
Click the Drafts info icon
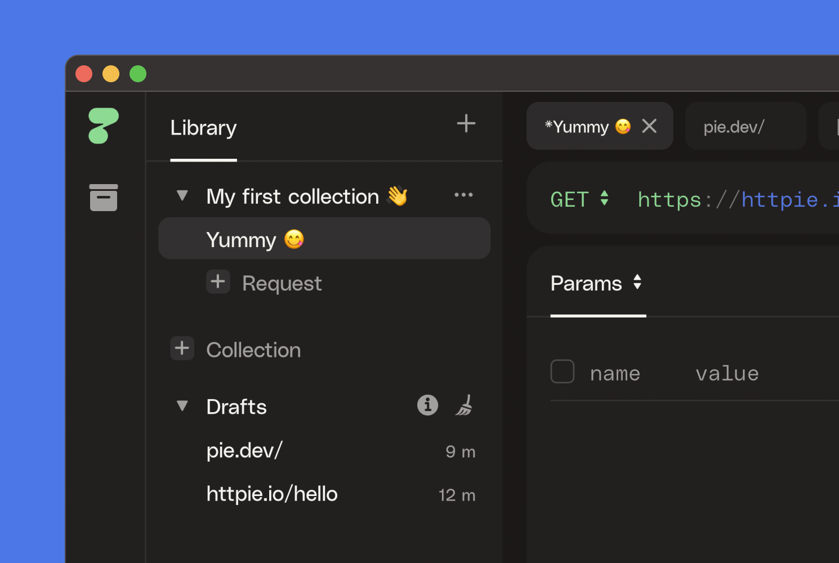tap(427, 405)
